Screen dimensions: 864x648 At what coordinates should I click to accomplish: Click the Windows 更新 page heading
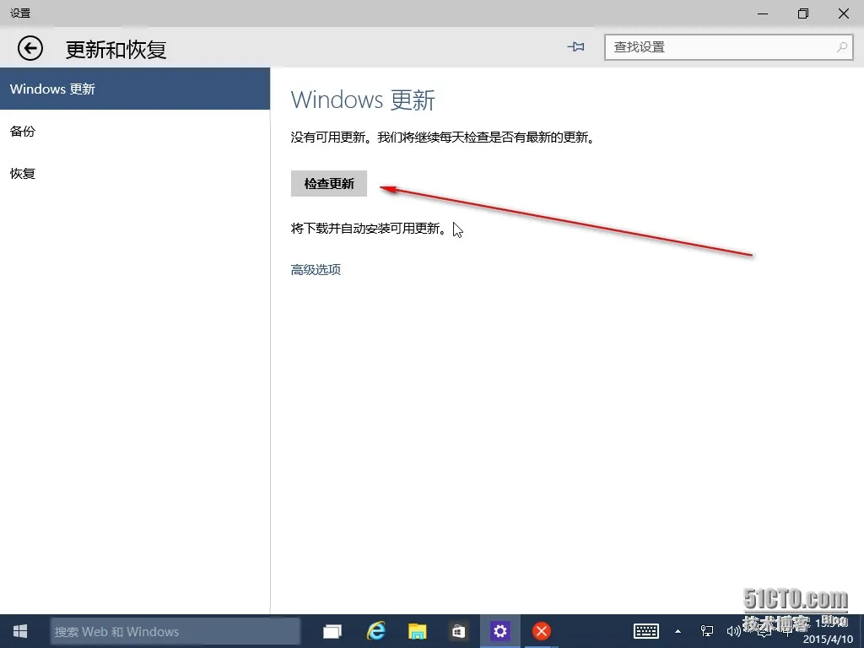pos(363,100)
